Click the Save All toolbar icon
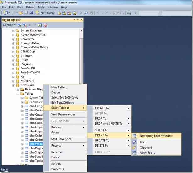This screenshot has width=193, height=173. point(31,13)
